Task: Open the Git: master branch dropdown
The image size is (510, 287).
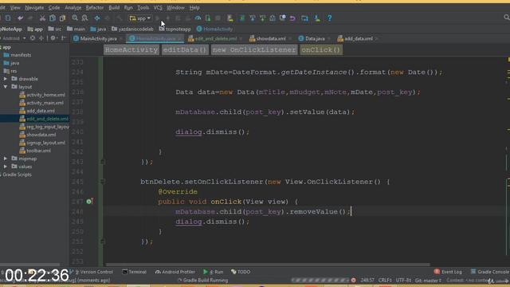Action: coord(428,280)
